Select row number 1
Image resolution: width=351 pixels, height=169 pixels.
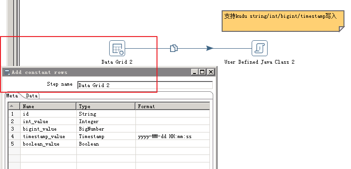pos(15,114)
